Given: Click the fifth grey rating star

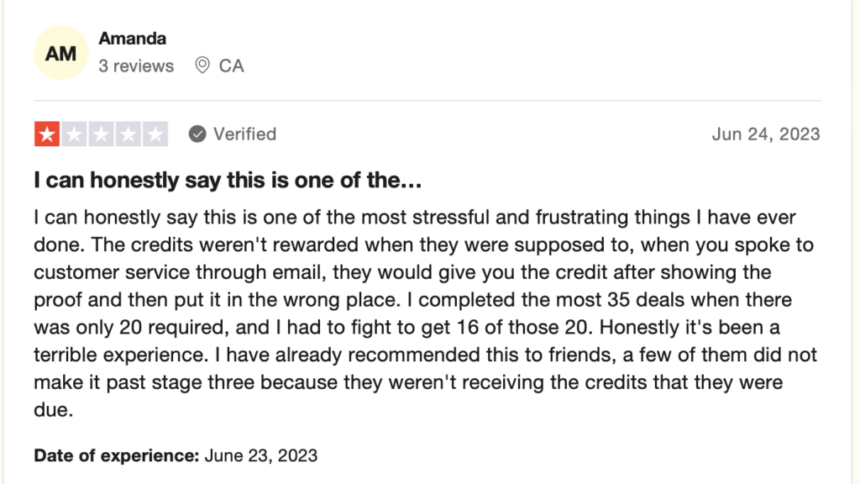Looking at the screenshot, I should (155, 134).
